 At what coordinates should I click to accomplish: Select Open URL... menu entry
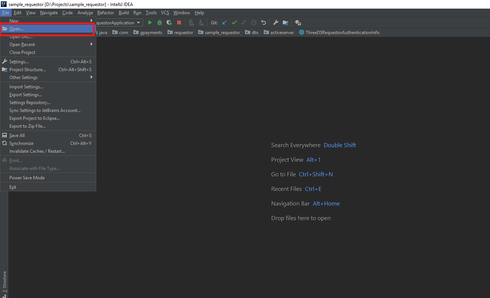(48, 37)
